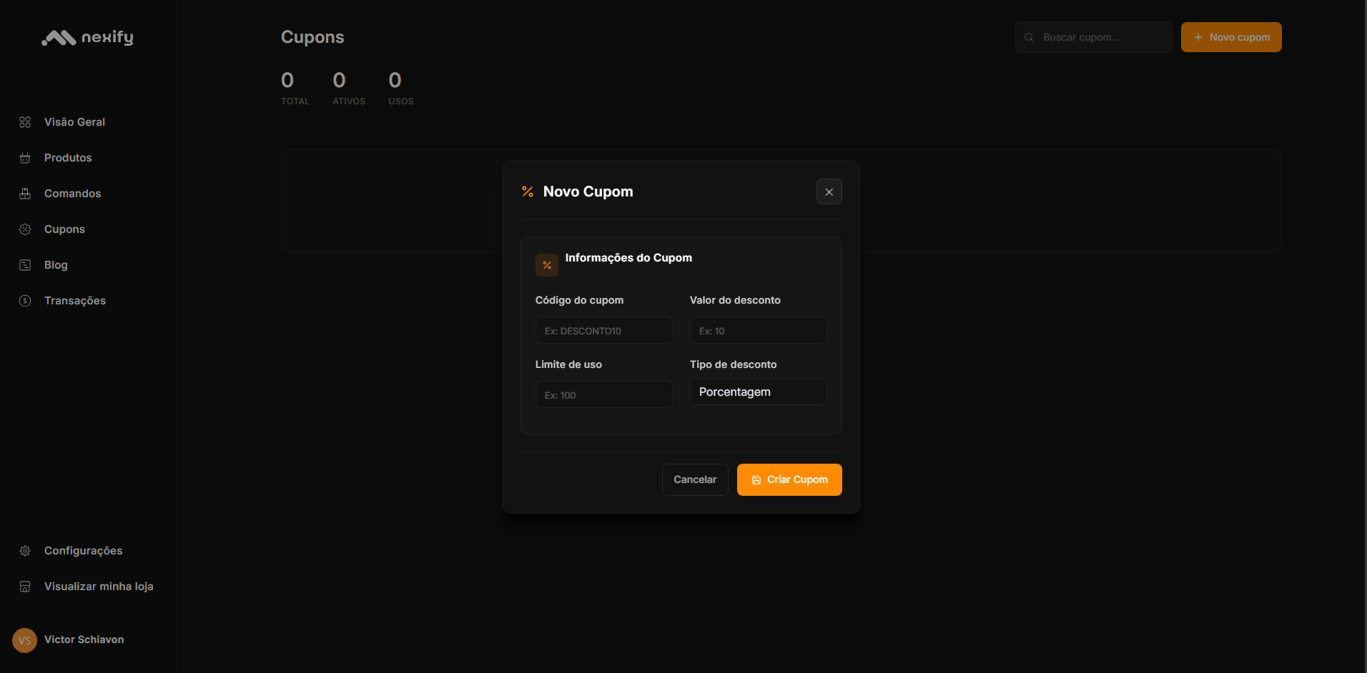Click the Configurações gear icon

click(x=25, y=551)
